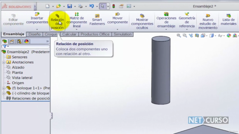Switch to the Diseño tab

pyautogui.click(x=34, y=34)
